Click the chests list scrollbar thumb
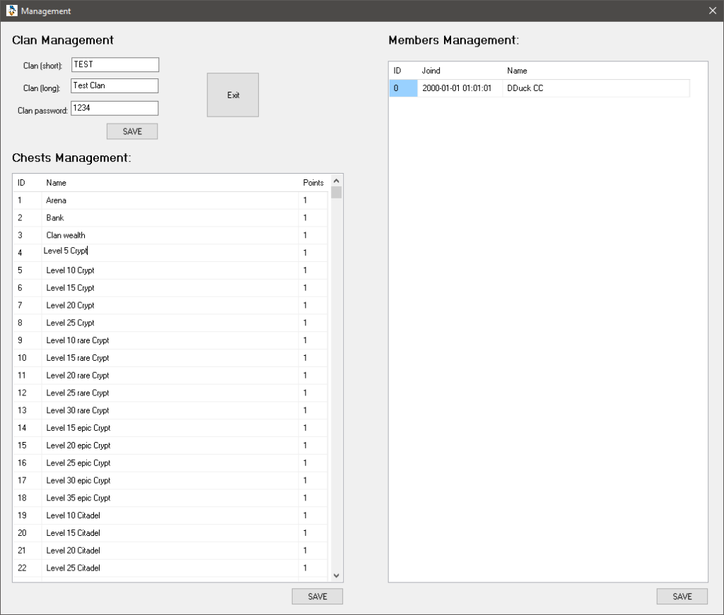Viewport: 724px width, 615px height. 337,192
